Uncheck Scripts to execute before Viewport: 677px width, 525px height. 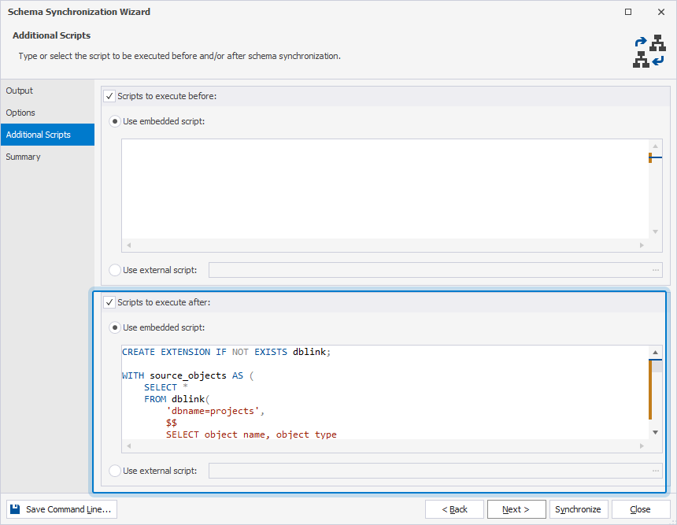click(109, 96)
